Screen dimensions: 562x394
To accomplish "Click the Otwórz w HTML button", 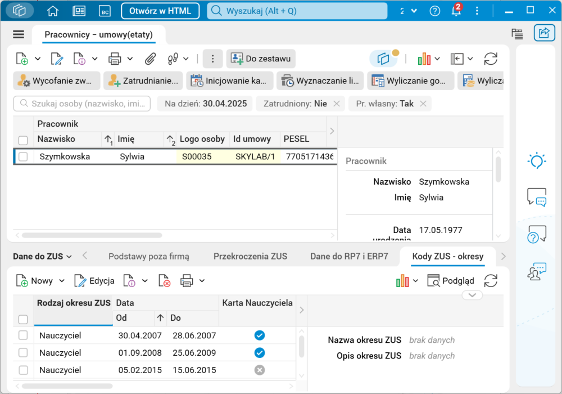I will tap(164, 11).
